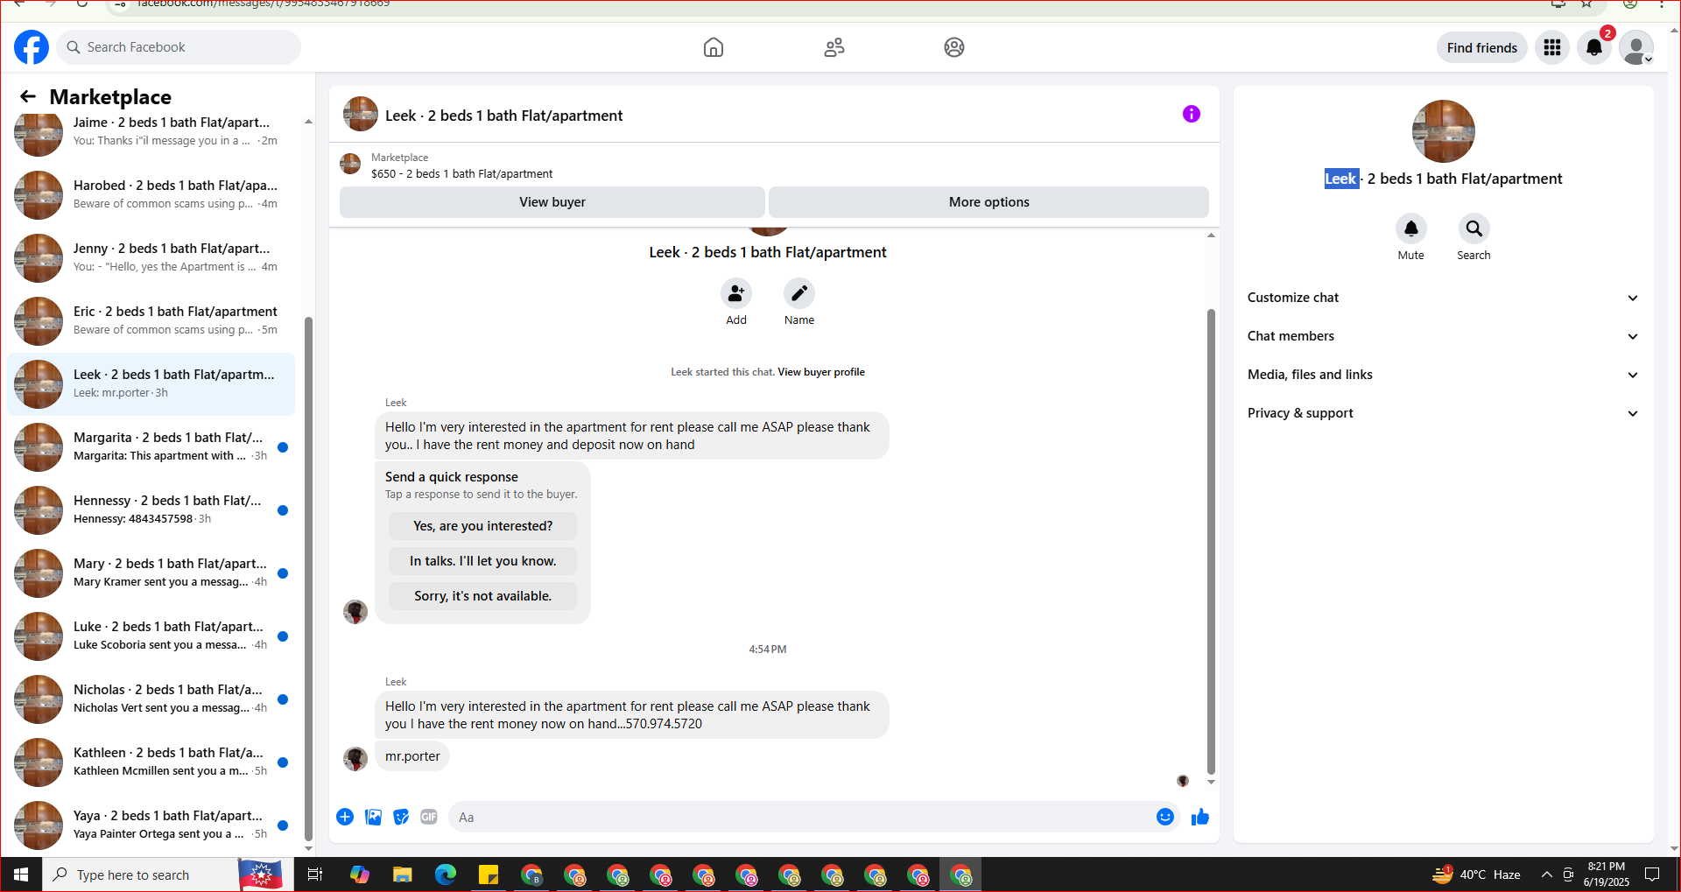The width and height of the screenshot is (1681, 892).
Task: Show hidden system tray icons
Action: tap(1547, 874)
